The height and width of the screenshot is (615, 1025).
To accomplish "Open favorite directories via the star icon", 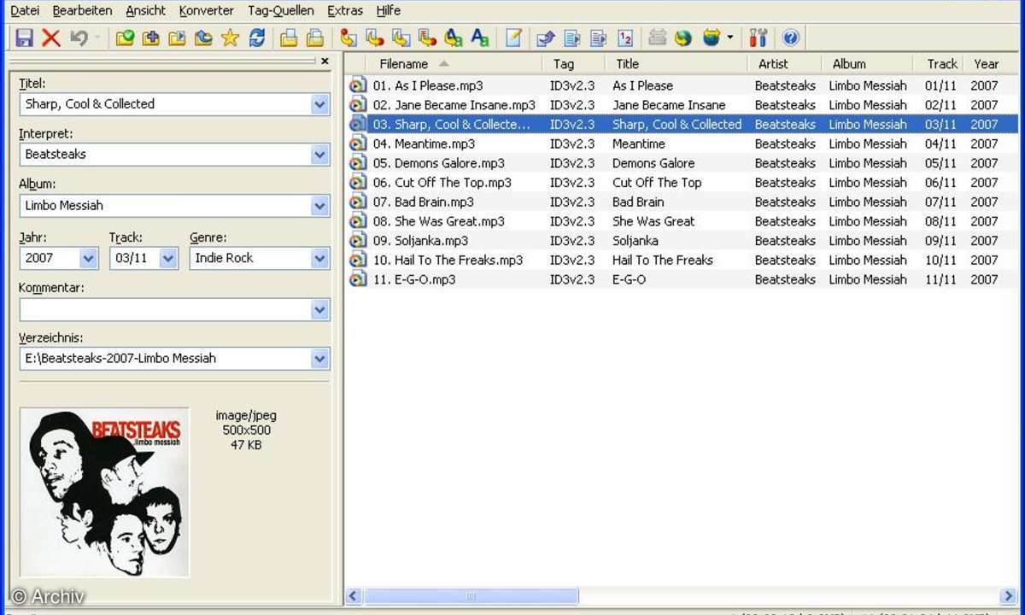I will click(230, 38).
